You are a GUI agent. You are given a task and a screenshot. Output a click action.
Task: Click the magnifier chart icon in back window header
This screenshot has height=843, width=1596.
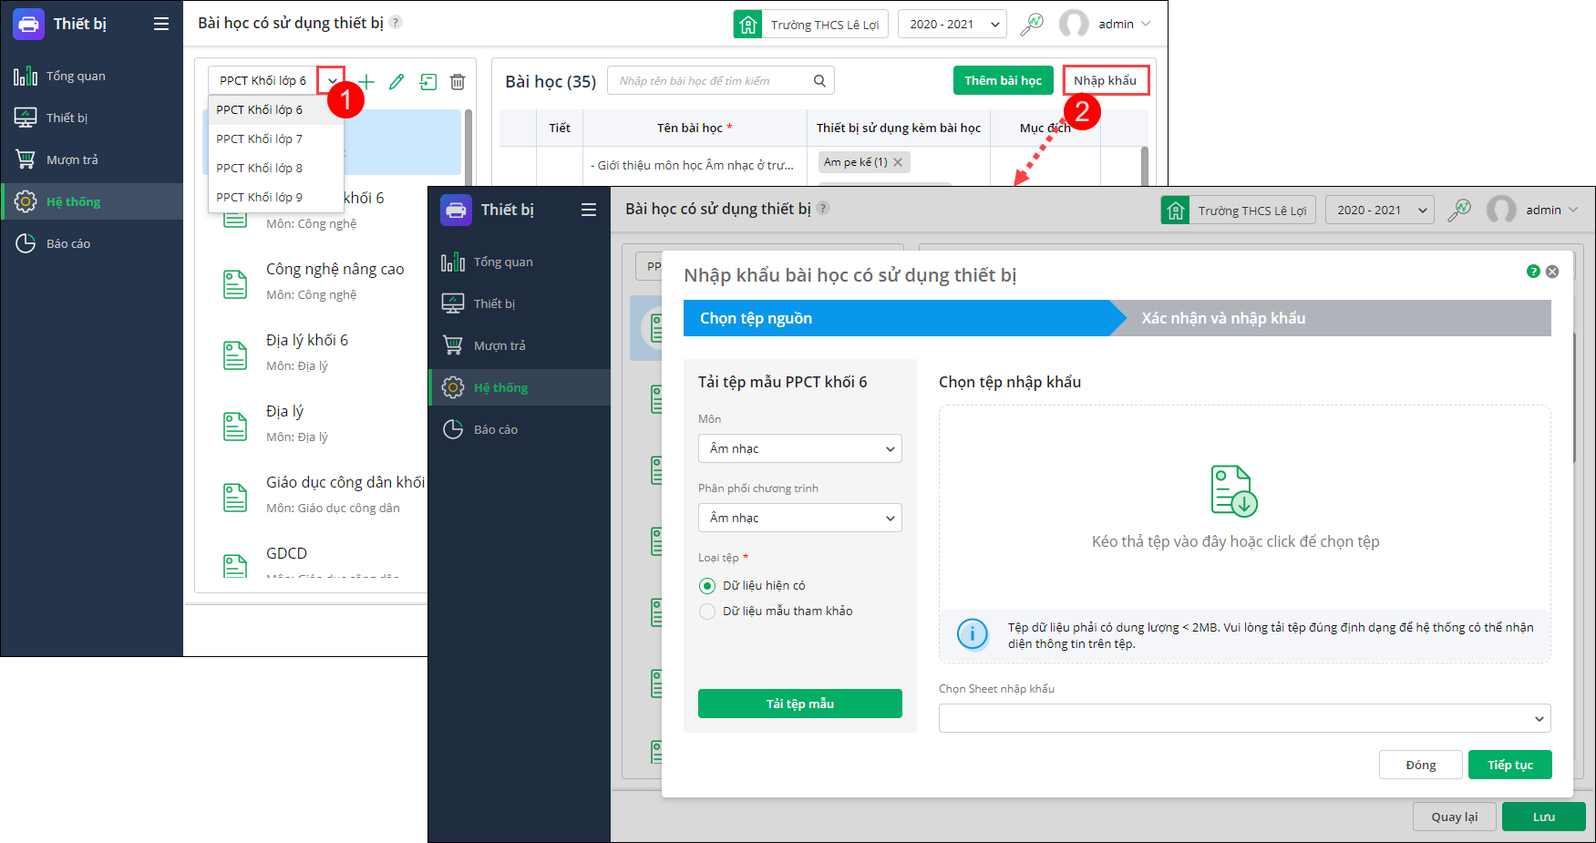pyautogui.click(x=1032, y=24)
